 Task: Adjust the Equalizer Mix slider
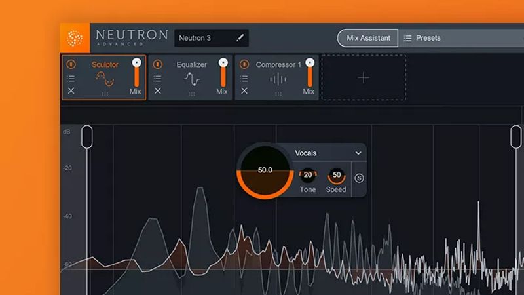223,73
